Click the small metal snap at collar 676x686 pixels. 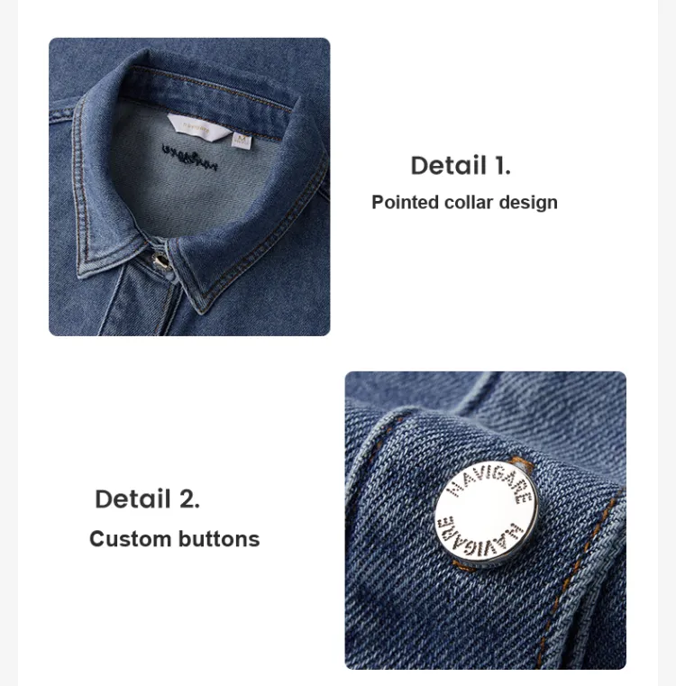[x=161, y=261]
